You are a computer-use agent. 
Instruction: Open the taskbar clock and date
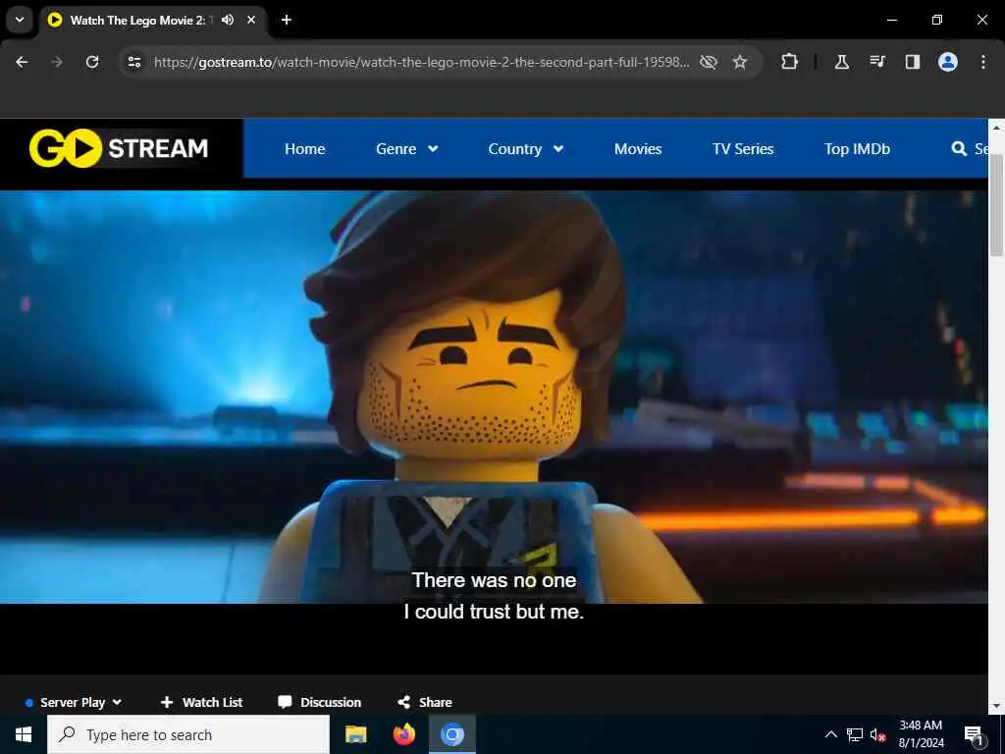tap(921, 734)
